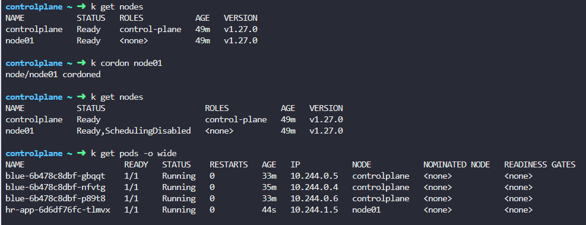
Task: Select the 'Ready,SchedulingDisabled' status of node01
Action: pyautogui.click(x=134, y=131)
